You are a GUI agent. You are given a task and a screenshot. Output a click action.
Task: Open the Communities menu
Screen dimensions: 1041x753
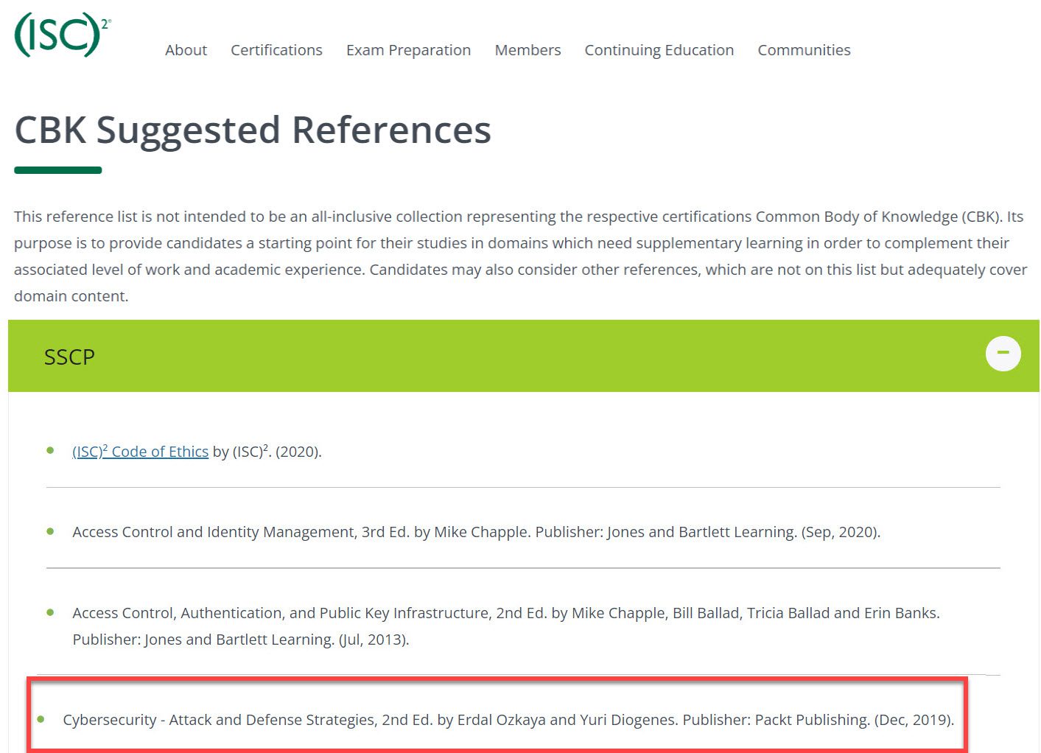pyautogui.click(x=804, y=50)
